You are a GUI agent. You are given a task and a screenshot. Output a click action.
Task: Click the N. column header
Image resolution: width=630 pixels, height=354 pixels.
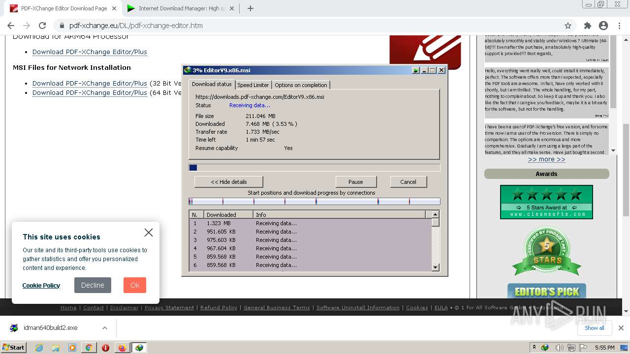click(x=197, y=215)
